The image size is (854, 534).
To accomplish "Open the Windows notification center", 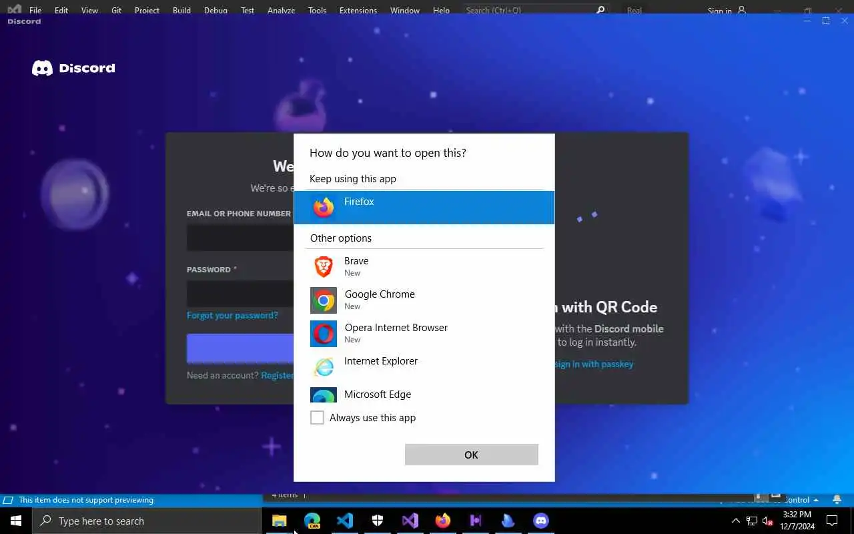I will (x=832, y=521).
